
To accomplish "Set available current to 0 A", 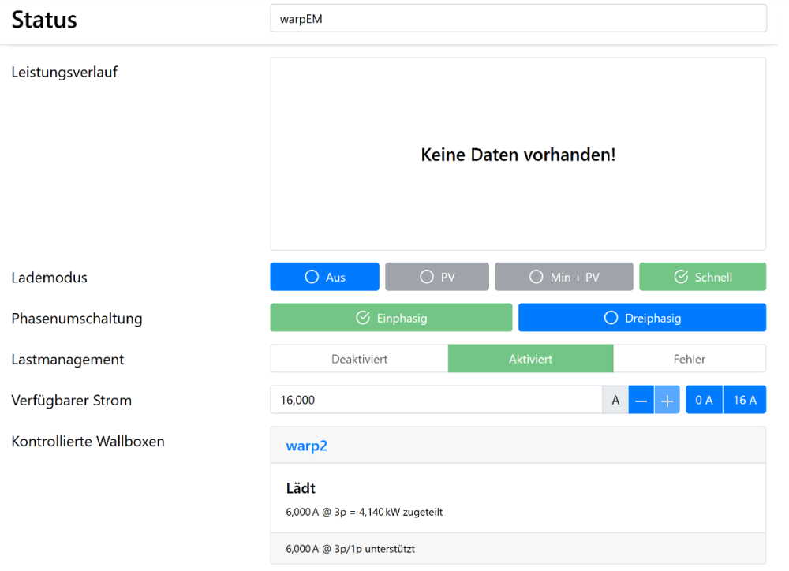I will click(704, 401).
